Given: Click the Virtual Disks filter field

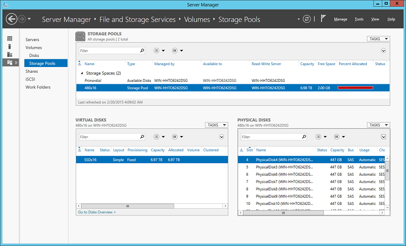Looking at the screenshot, I should click(x=109, y=137).
